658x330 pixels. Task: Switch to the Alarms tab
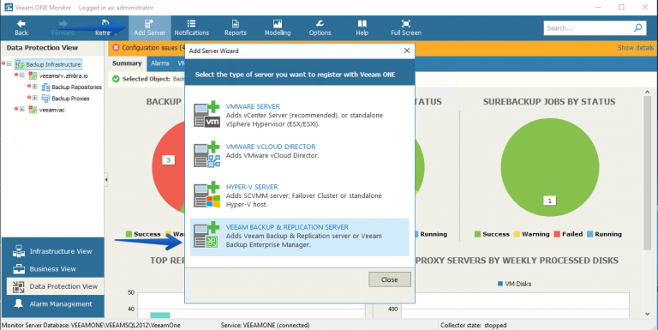point(160,63)
